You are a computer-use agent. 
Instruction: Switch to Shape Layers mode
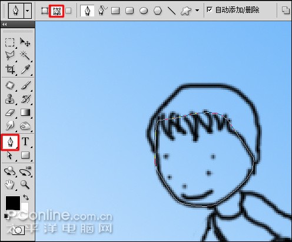tap(45, 11)
